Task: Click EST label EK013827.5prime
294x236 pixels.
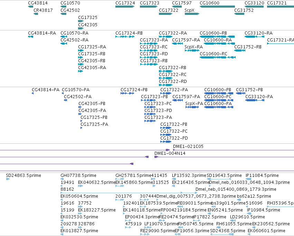Action: point(79,231)
